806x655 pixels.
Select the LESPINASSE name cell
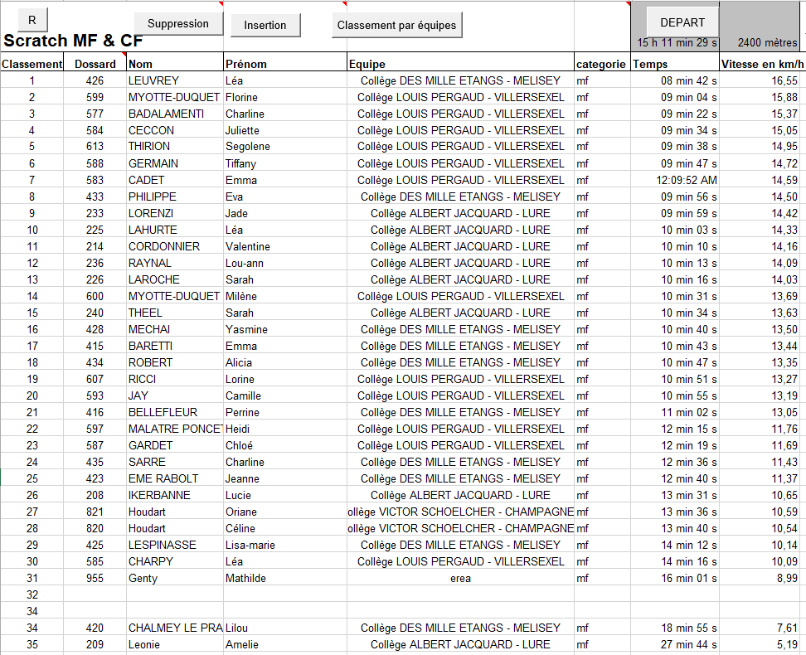coord(175,545)
